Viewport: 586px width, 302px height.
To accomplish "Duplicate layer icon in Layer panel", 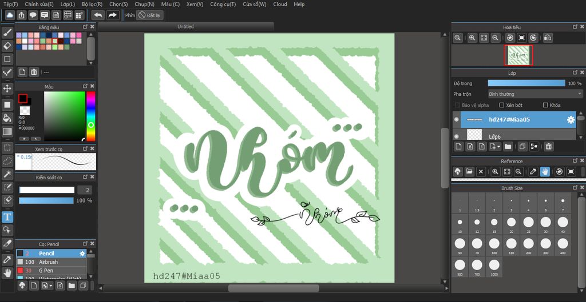I will coord(522,147).
